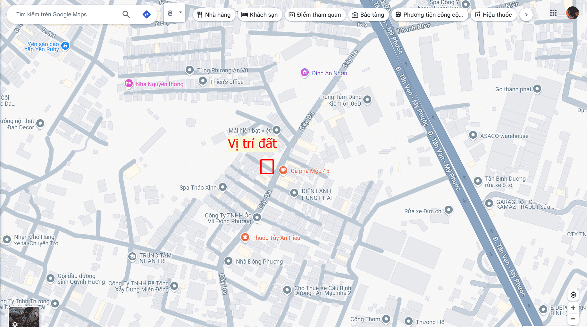587x327 pixels.
Task: Select the Cà phê Mộc 45 marker
Action: (283, 170)
